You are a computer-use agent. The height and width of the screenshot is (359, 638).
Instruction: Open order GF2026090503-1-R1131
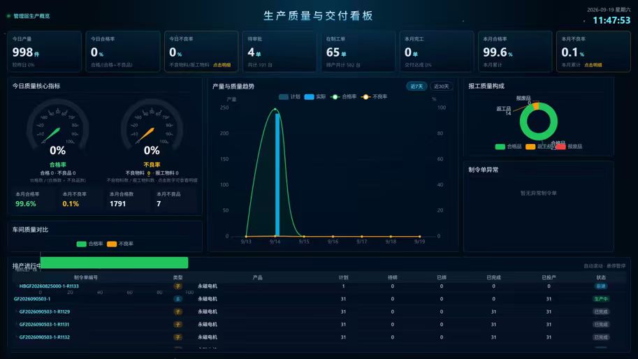tap(44, 325)
